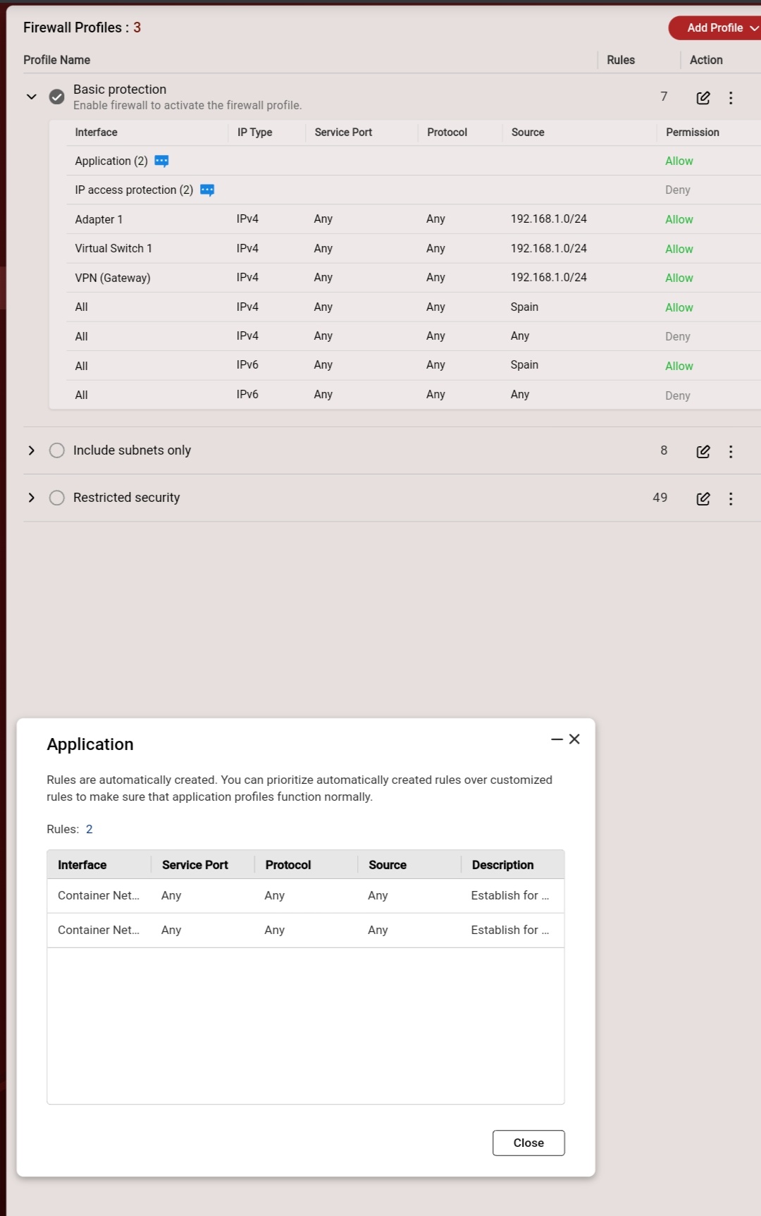Open Application rules info bubble icon
This screenshot has width=761, height=1216.
click(x=161, y=161)
